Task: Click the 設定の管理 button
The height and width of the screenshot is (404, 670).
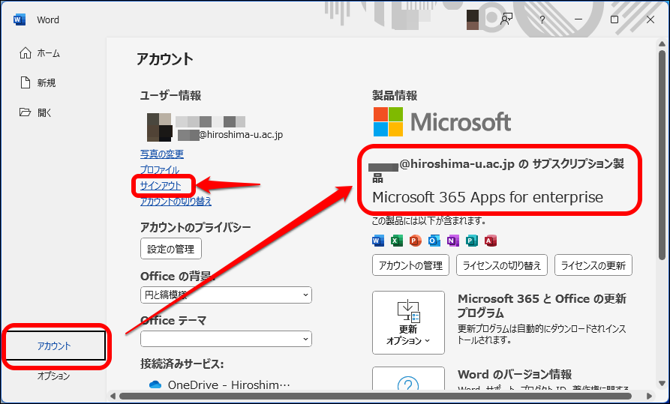Action: click(171, 249)
